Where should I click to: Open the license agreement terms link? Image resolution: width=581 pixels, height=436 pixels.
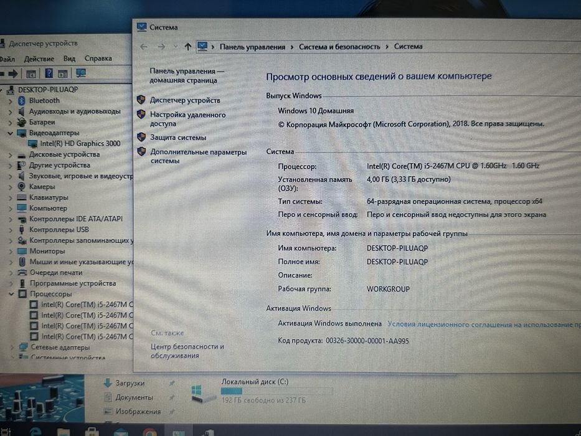click(484, 325)
